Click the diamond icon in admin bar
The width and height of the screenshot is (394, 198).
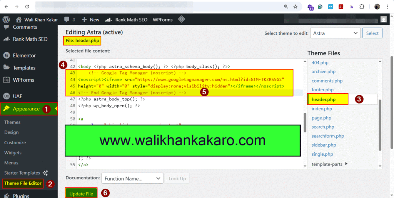(182, 19)
